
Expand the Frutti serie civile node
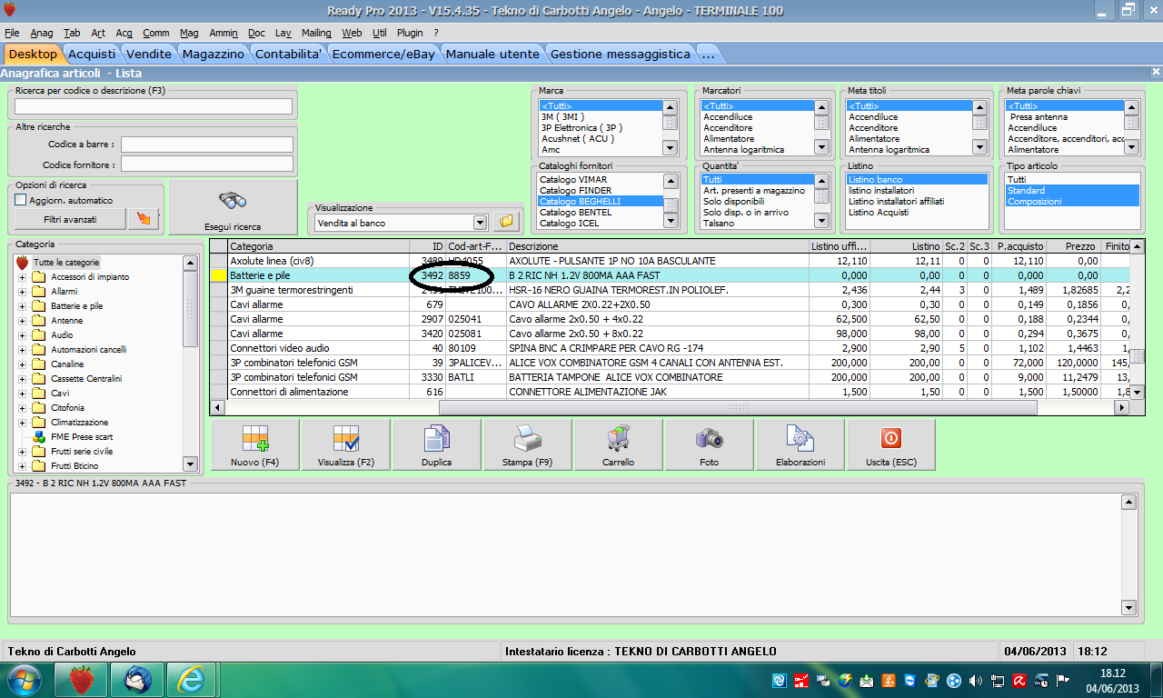22,452
